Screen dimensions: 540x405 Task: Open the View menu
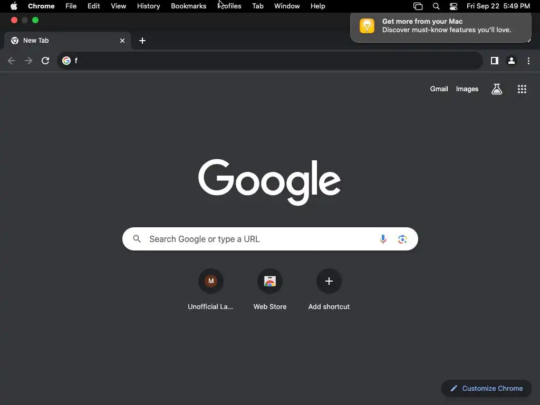pyautogui.click(x=119, y=6)
